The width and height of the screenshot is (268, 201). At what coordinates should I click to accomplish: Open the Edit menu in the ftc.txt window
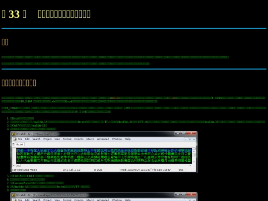tap(27, 139)
